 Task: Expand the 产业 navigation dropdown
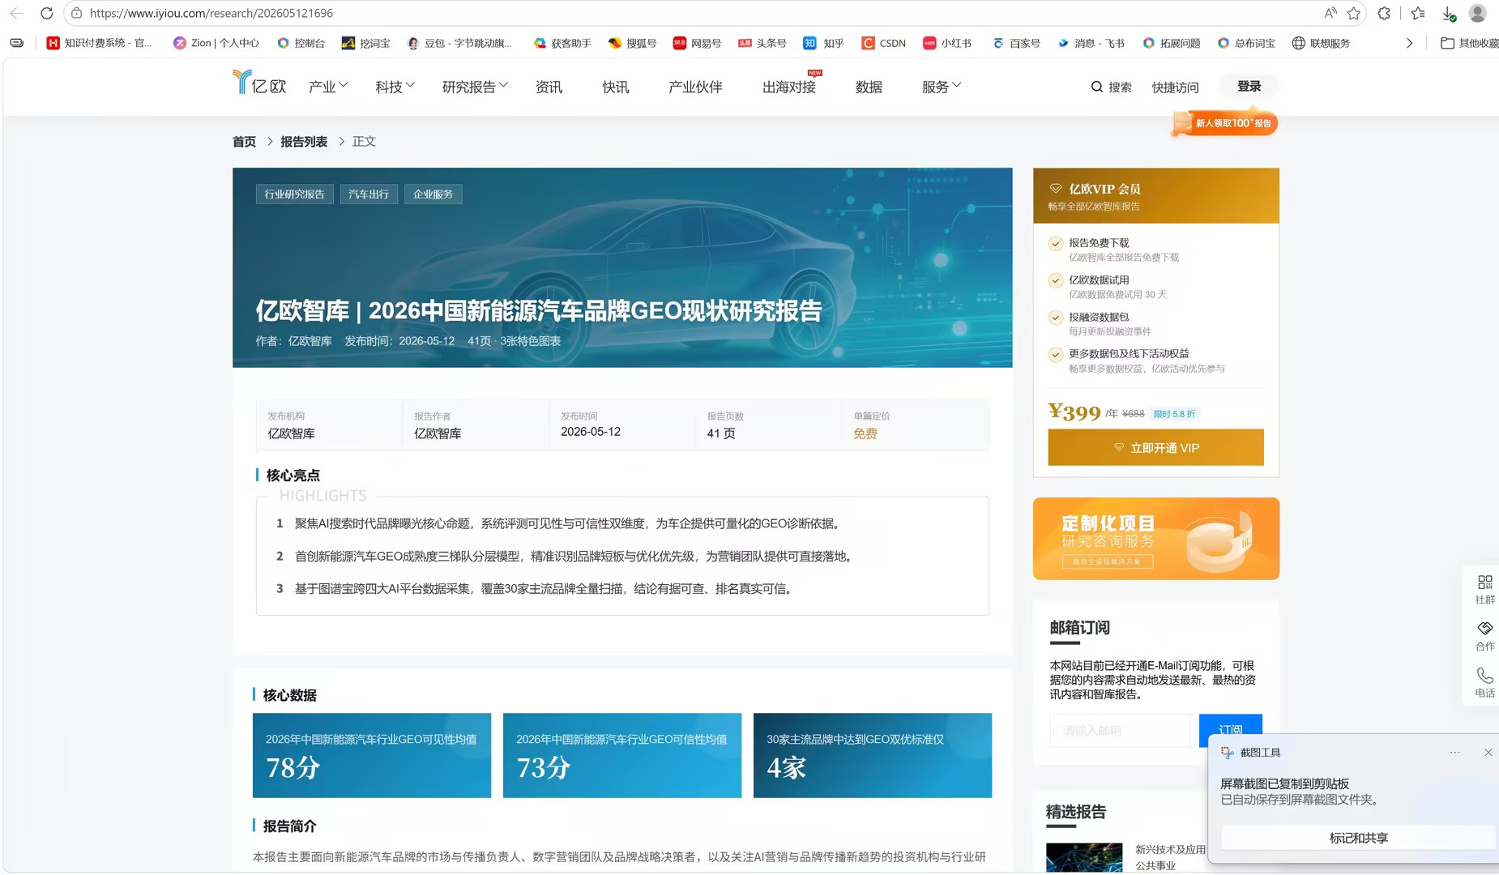click(x=328, y=87)
